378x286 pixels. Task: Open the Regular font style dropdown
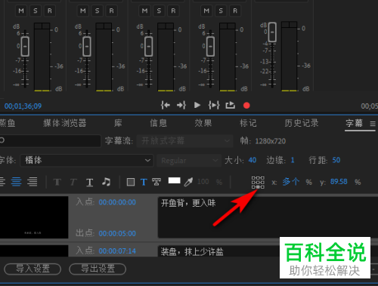point(189,160)
